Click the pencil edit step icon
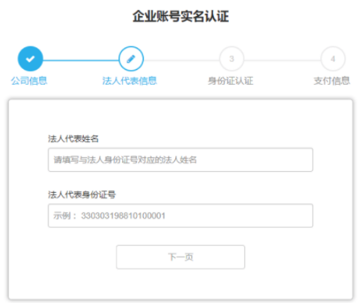The height and width of the screenshot is (303, 359). (131, 59)
